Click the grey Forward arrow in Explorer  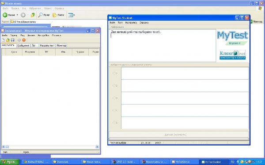pyautogui.click(x=23, y=15)
